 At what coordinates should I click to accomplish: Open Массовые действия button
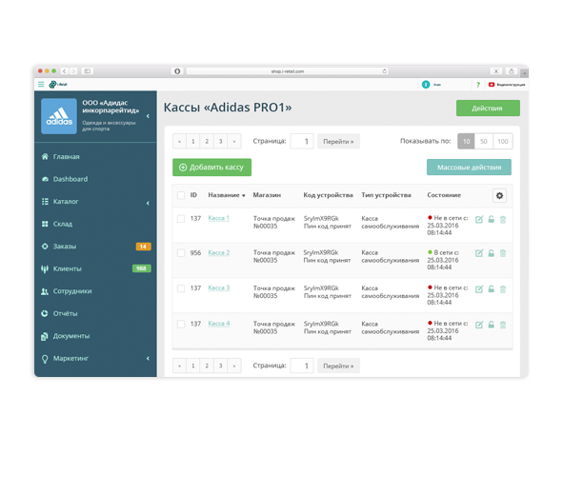point(469,168)
